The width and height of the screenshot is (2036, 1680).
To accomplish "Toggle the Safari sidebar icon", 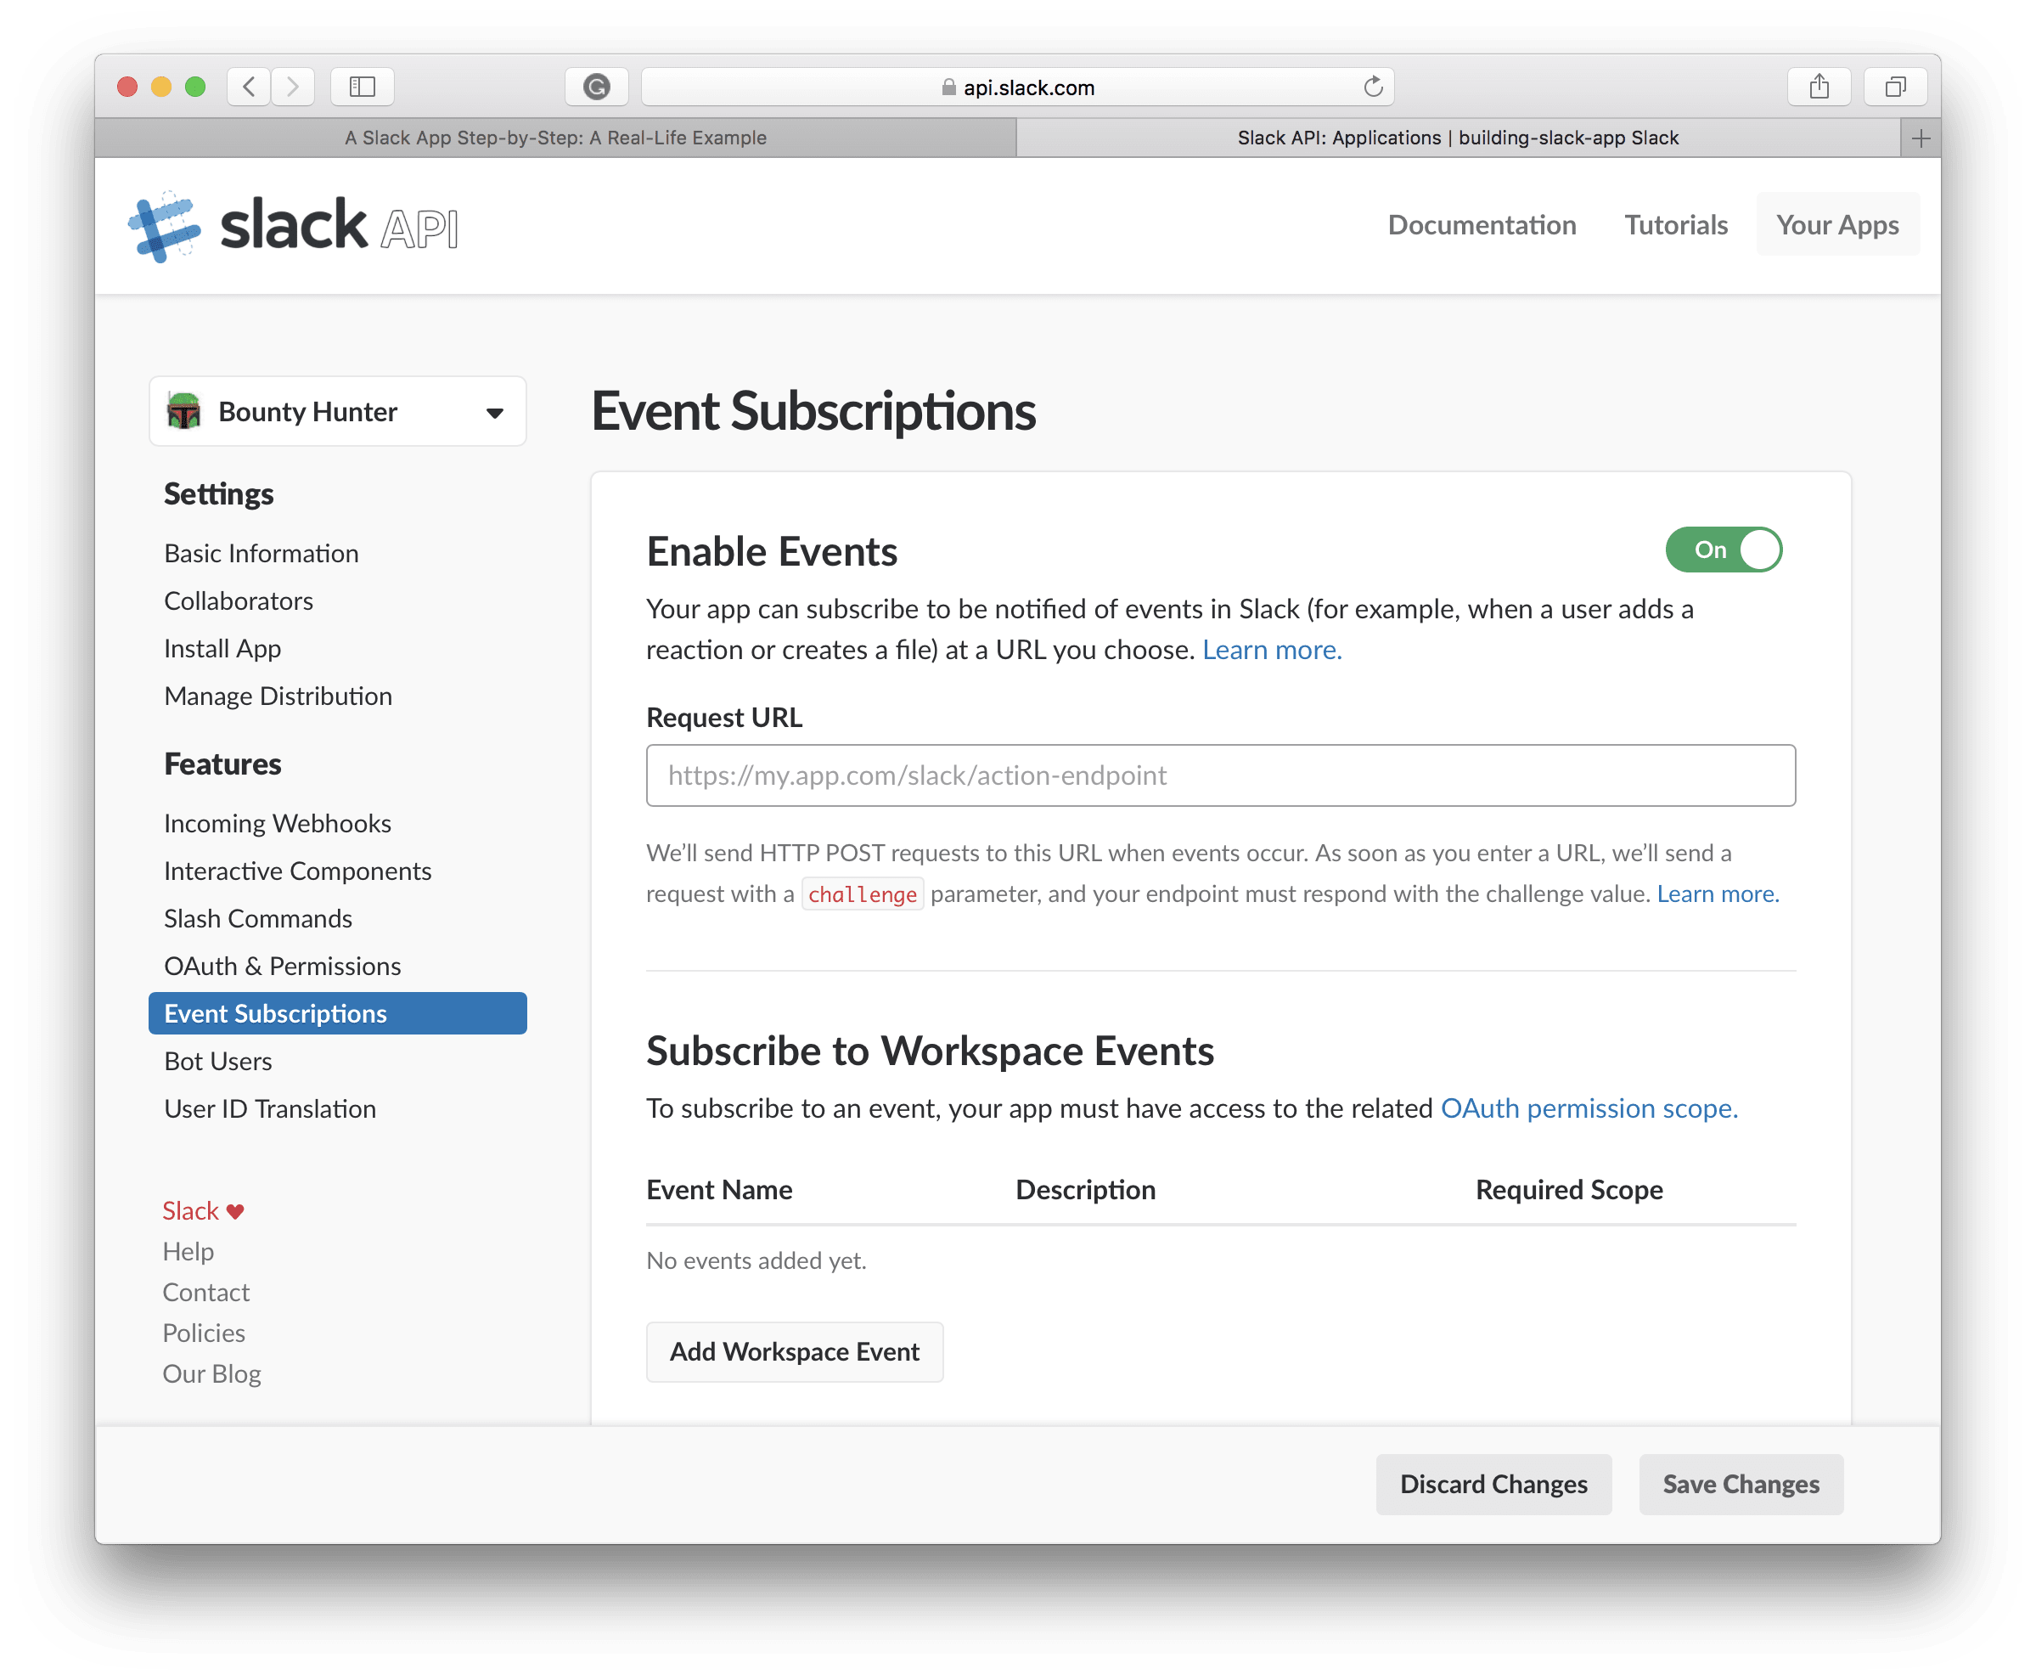I will click(363, 86).
